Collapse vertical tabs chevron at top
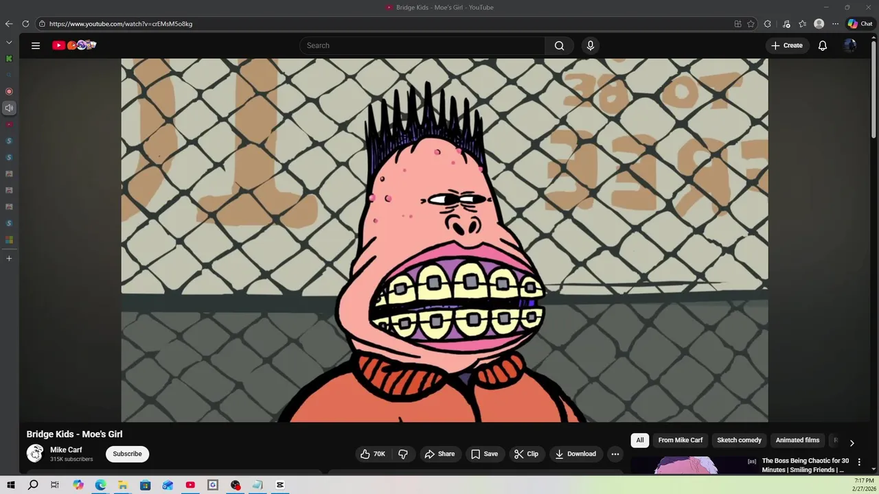 pyautogui.click(x=9, y=43)
